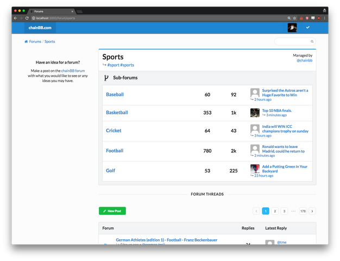Open 'Add a Putting Green In Your Backyard' post

coord(285,169)
